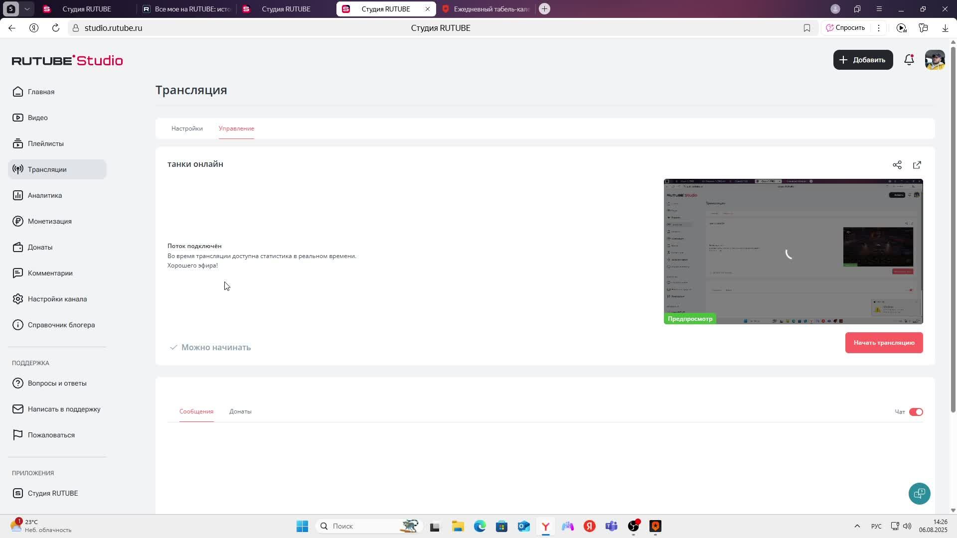Click the page vertical scrollbar
Image resolution: width=957 pixels, height=538 pixels.
pos(953,229)
